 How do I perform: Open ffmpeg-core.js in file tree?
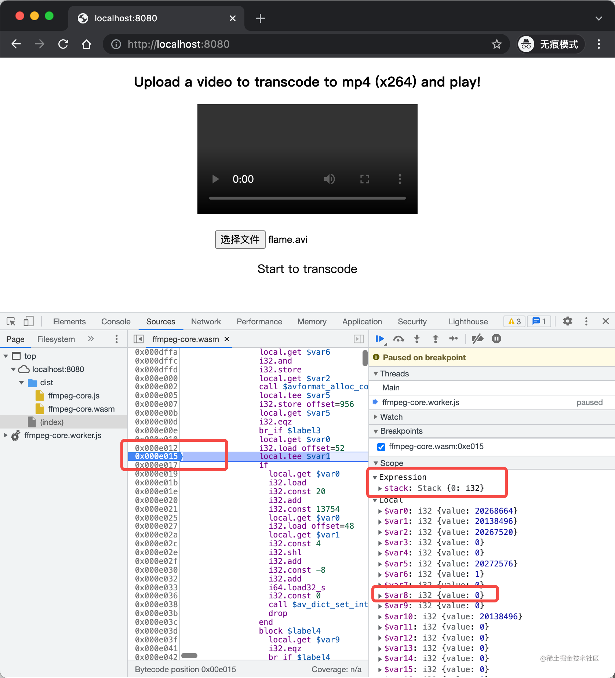click(73, 396)
